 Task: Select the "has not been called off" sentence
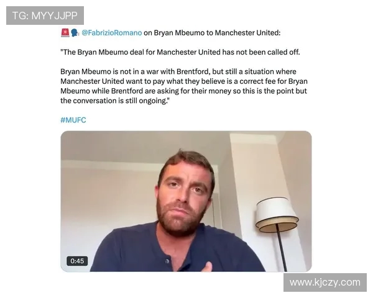click(180, 52)
